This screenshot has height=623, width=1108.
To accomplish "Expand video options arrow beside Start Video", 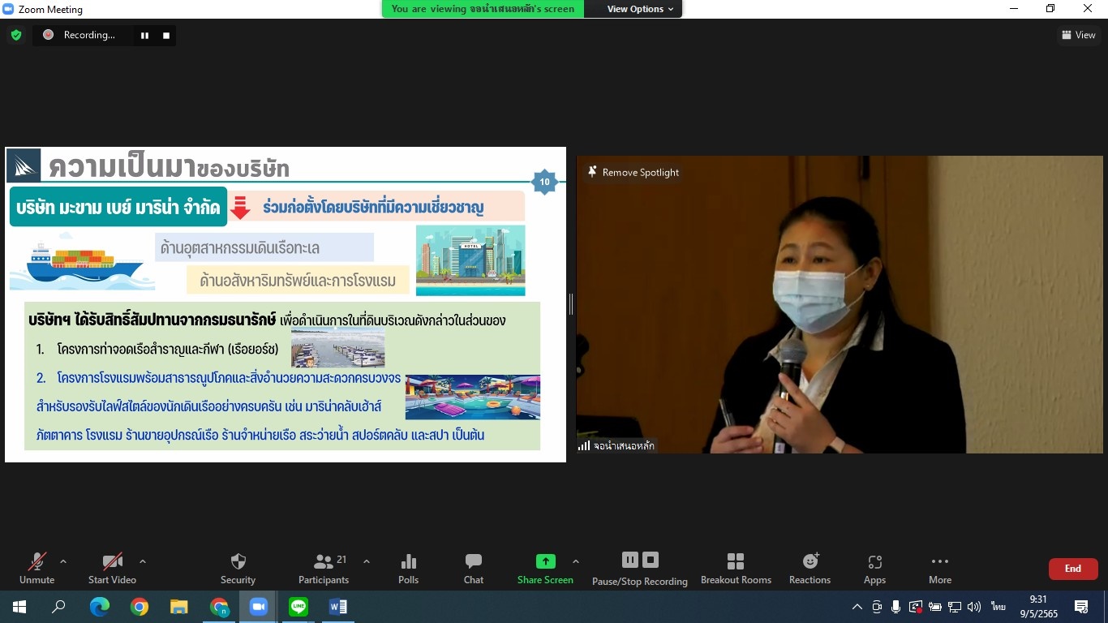I will [x=143, y=561].
